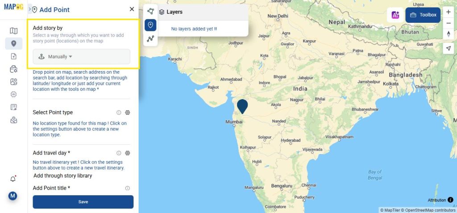Open the Toolbox button
The image size is (457, 213).
[x=423, y=15]
